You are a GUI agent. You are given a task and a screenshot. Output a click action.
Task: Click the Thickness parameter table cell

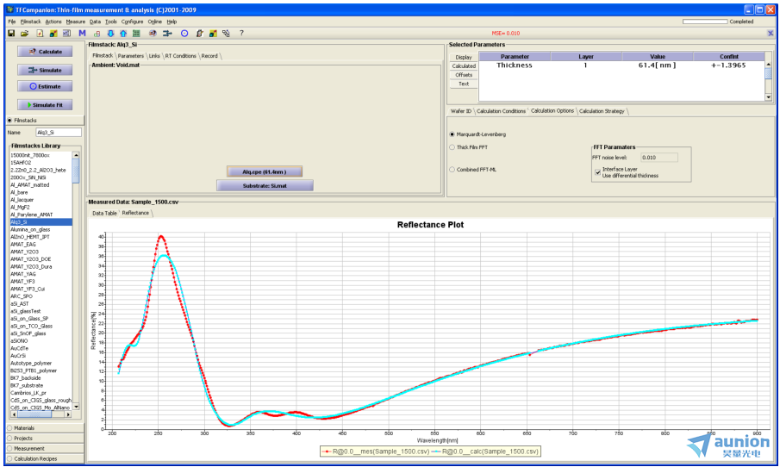[x=515, y=65]
